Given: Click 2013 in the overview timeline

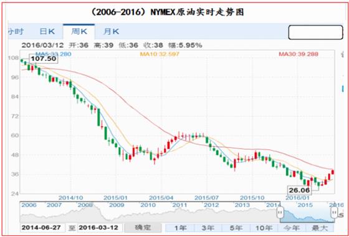Looking at the screenshot, I should [242, 205].
